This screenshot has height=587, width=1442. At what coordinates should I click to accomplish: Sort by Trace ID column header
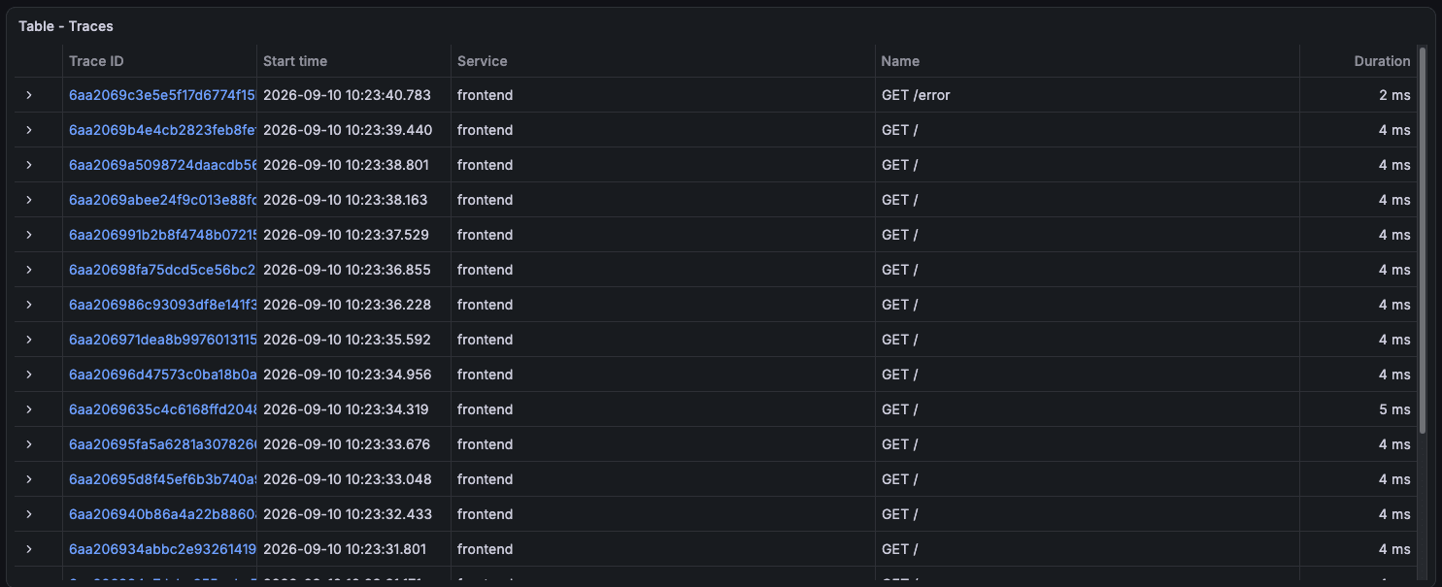pyautogui.click(x=96, y=61)
